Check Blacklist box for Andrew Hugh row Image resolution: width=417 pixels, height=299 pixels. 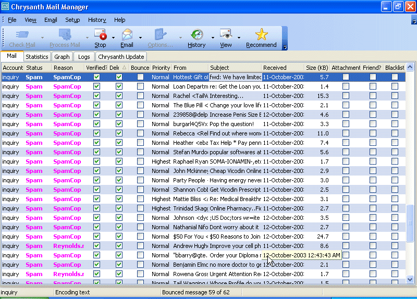(x=395, y=246)
